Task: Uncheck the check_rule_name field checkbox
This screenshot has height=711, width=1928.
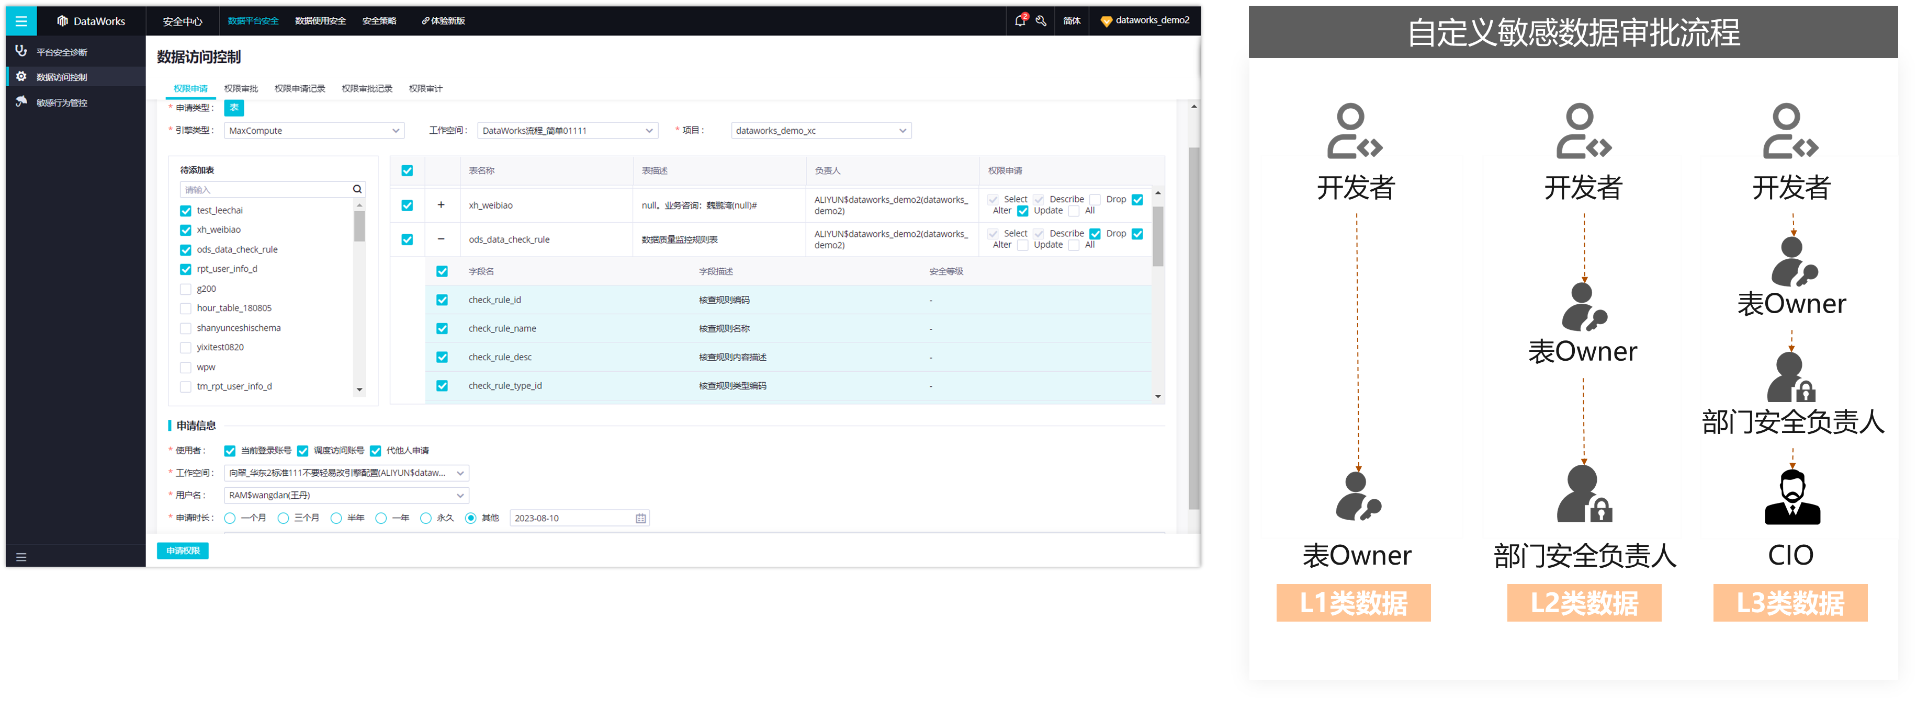Action: 442,328
